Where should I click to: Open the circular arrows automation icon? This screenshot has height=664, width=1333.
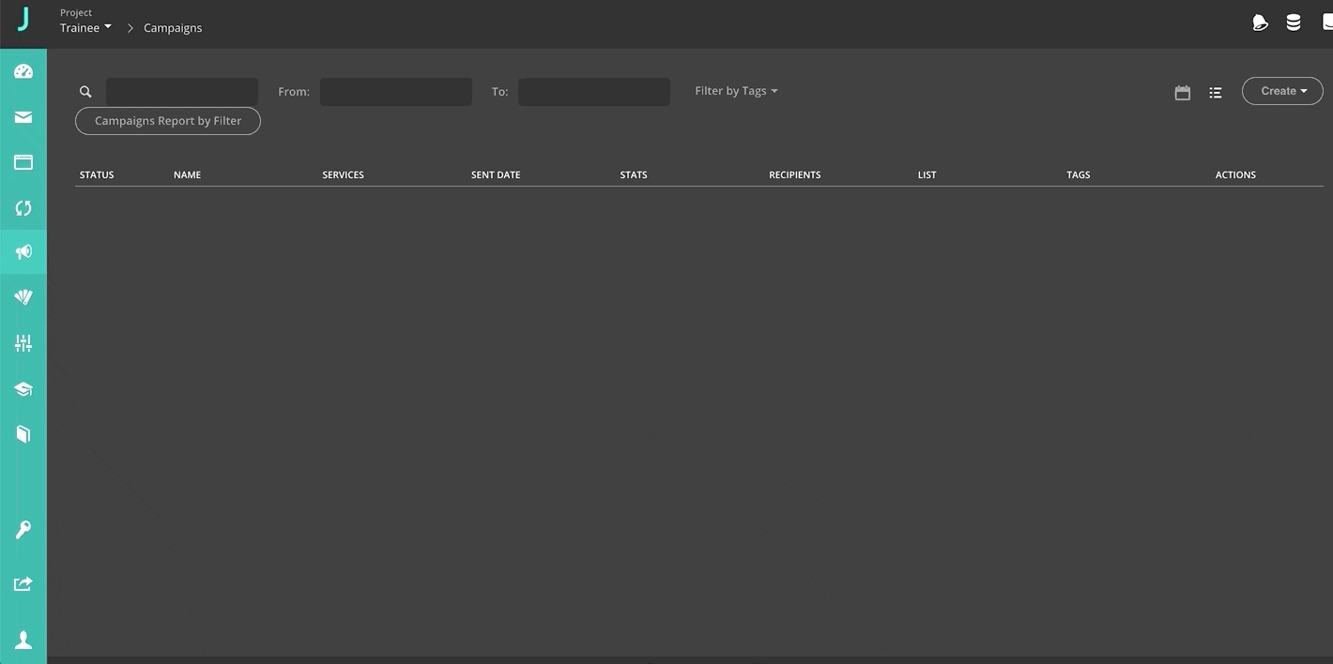coord(23,207)
